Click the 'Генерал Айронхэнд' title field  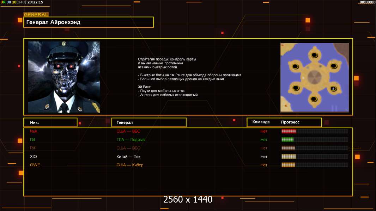coord(89,22)
